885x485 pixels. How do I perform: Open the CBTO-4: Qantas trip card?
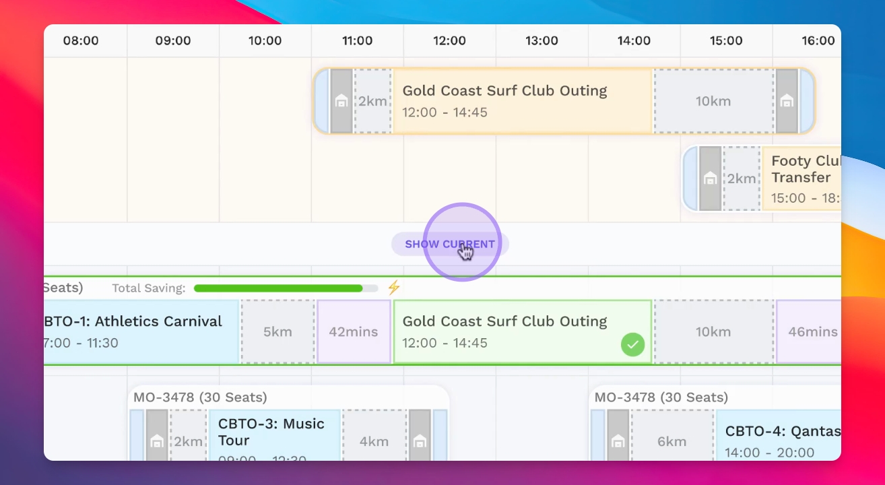point(779,435)
